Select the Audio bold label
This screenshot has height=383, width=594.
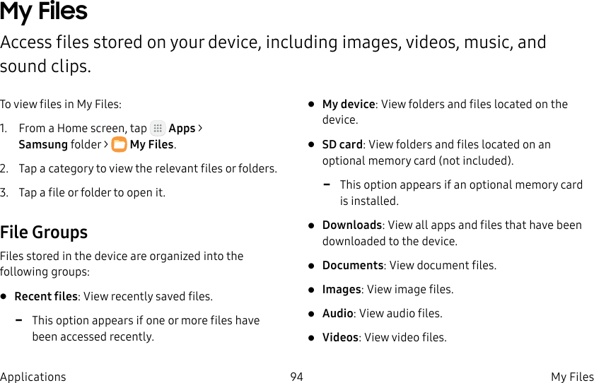tap(337, 313)
